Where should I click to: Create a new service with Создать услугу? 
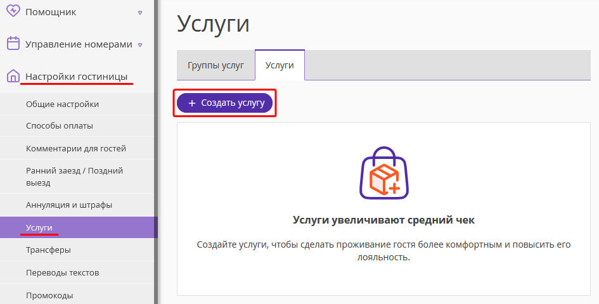click(x=224, y=103)
